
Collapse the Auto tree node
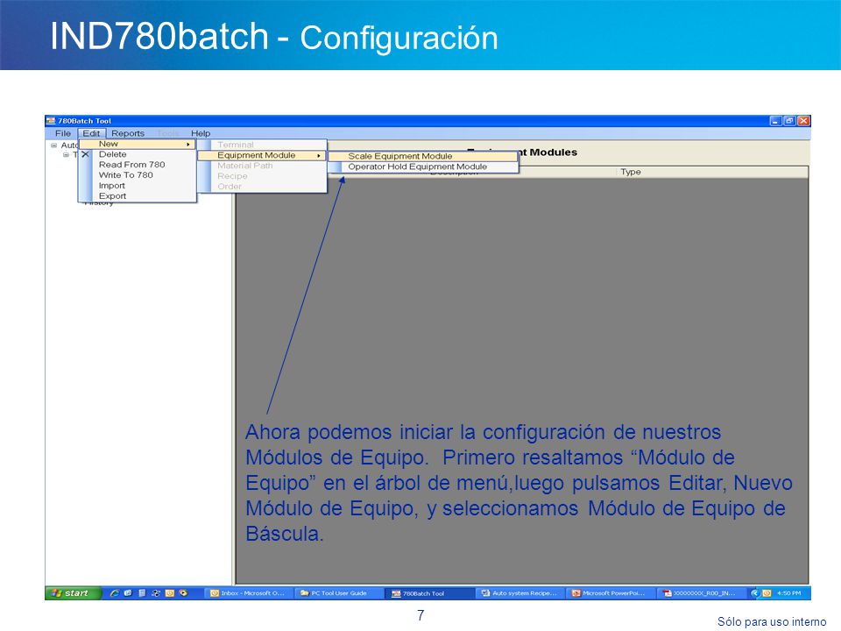(x=53, y=145)
